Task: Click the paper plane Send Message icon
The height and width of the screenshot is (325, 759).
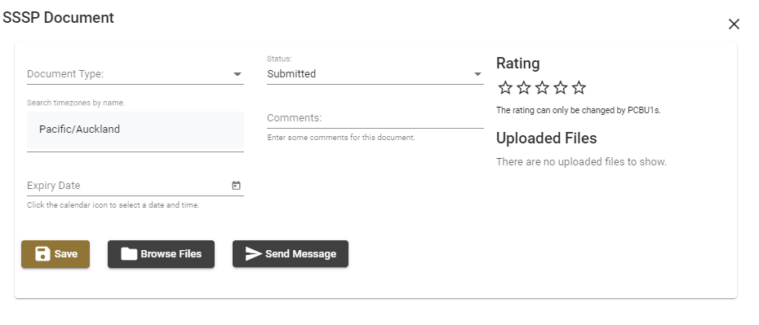Action: 254,253
